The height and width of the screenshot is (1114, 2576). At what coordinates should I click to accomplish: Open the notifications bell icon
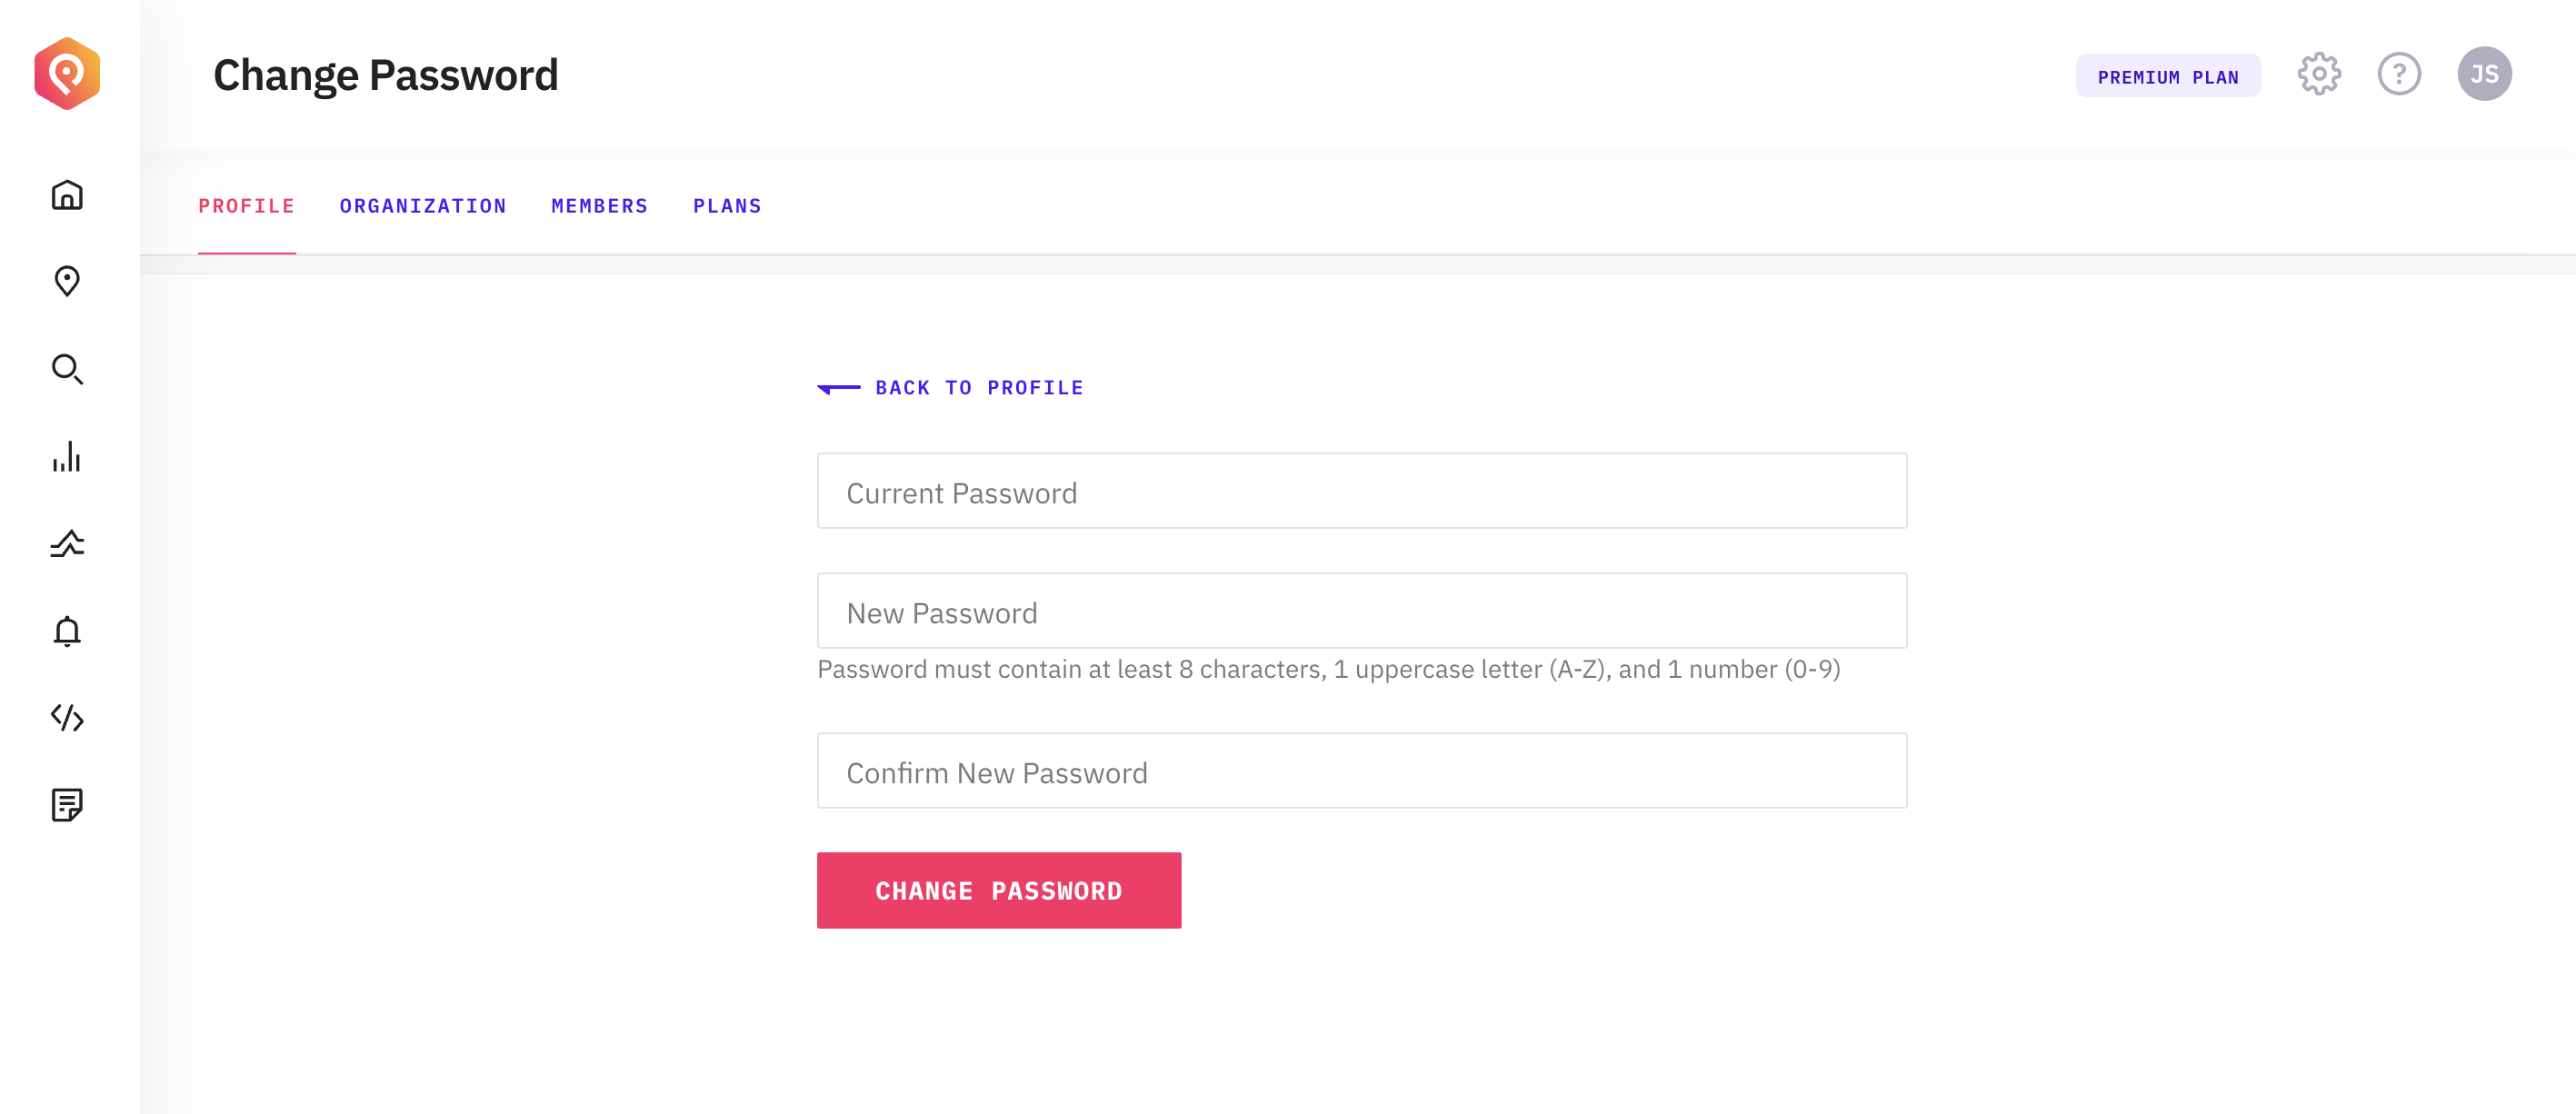(67, 631)
